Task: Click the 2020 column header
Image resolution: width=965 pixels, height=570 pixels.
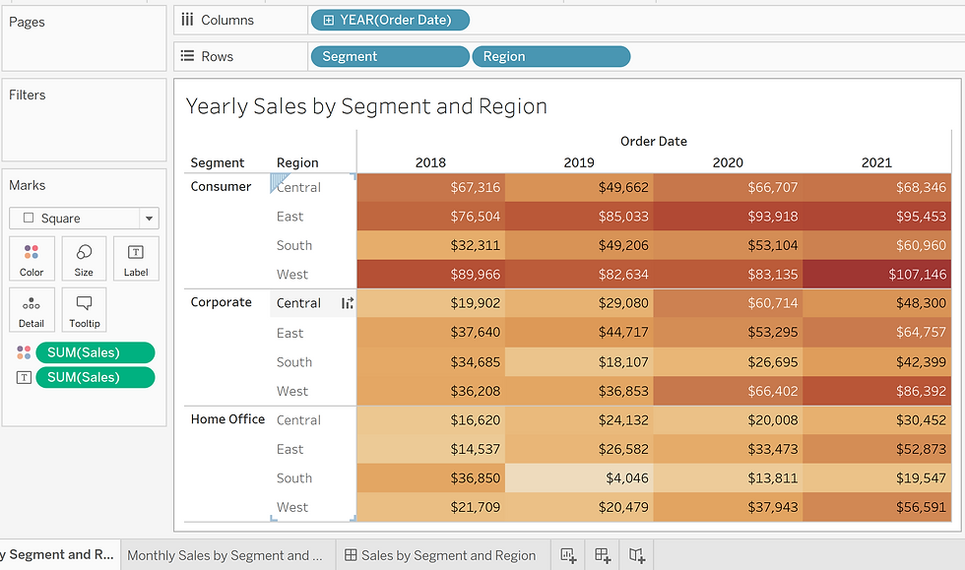Action: click(728, 162)
